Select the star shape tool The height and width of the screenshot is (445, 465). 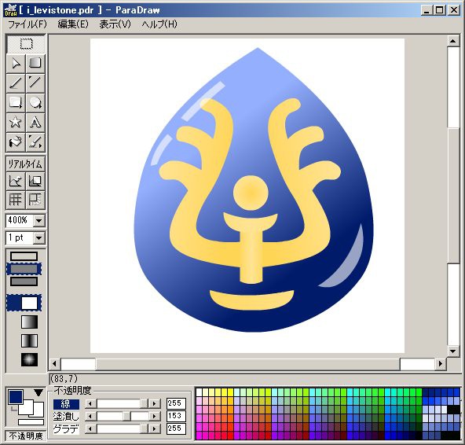click(16, 122)
